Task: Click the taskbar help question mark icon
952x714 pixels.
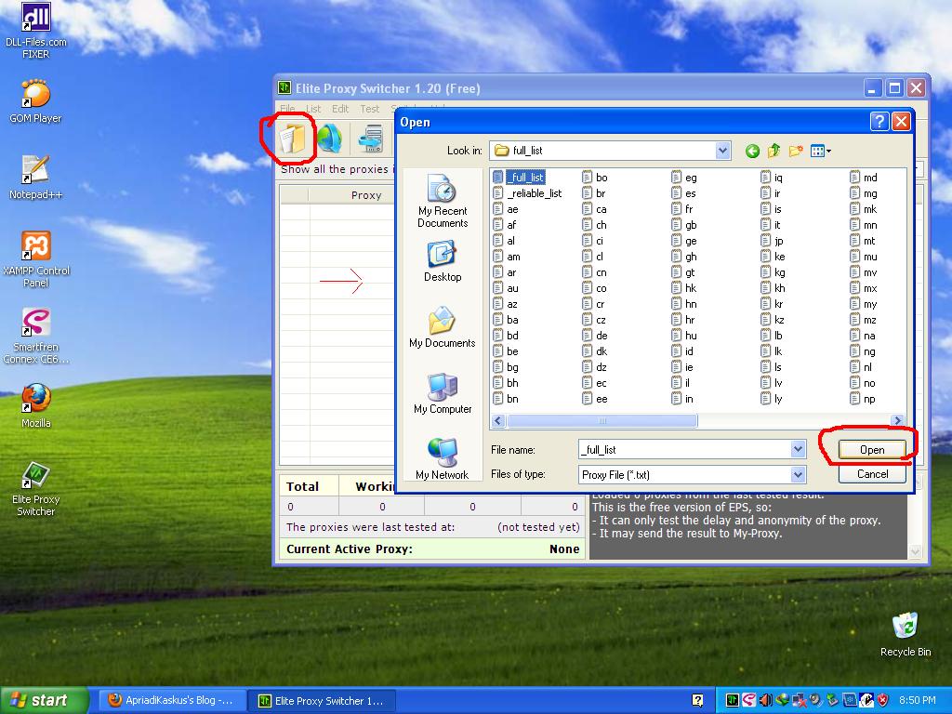Action: pyautogui.click(x=697, y=700)
